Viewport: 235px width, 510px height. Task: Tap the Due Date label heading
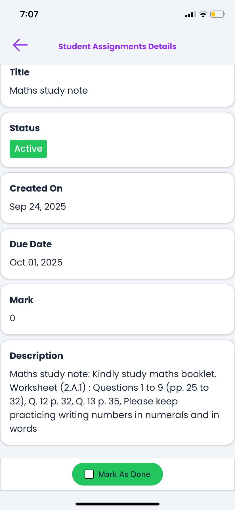click(31, 244)
